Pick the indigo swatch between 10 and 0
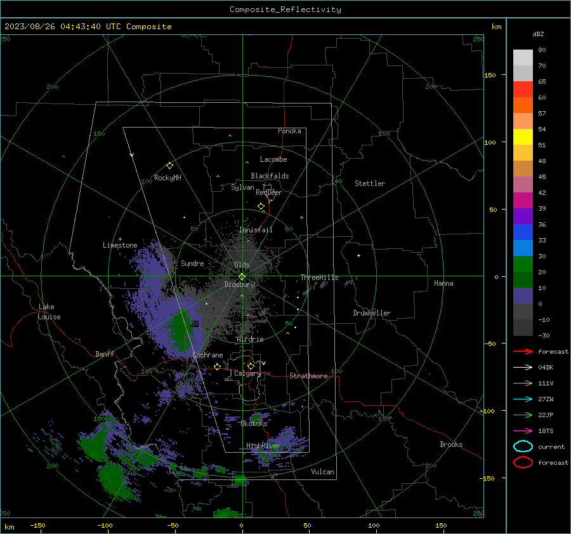This screenshot has width=571, height=534. click(x=523, y=296)
